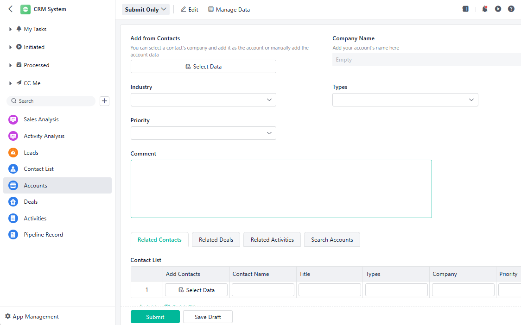Viewport: 521px width, 325px height.
Task: Click the orange Leads icon
Action: 13,152
